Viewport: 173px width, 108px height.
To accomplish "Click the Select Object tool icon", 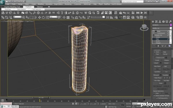I will pos(23,17).
